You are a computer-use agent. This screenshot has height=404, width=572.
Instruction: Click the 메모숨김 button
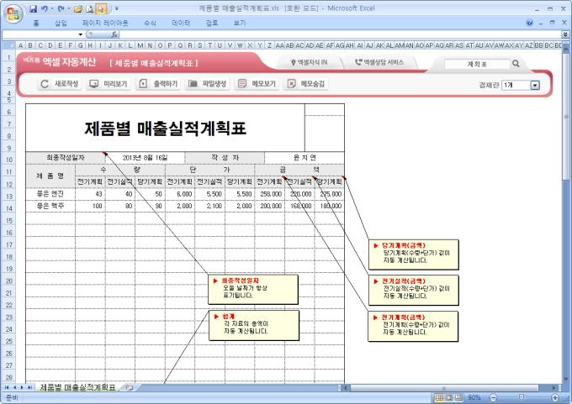pyautogui.click(x=305, y=84)
